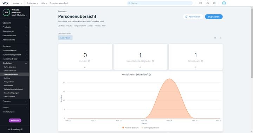
Task: Go to Übersicht in sidebar
Action: coord(7,23)
